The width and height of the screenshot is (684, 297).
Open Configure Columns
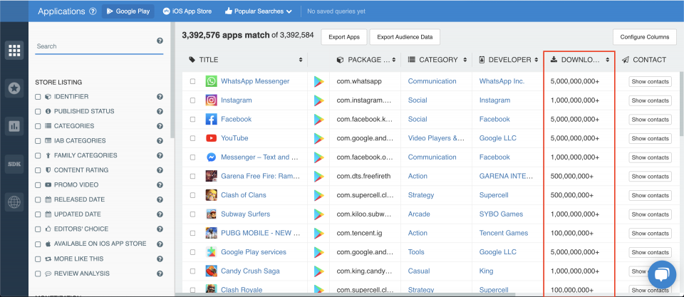pos(645,37)
